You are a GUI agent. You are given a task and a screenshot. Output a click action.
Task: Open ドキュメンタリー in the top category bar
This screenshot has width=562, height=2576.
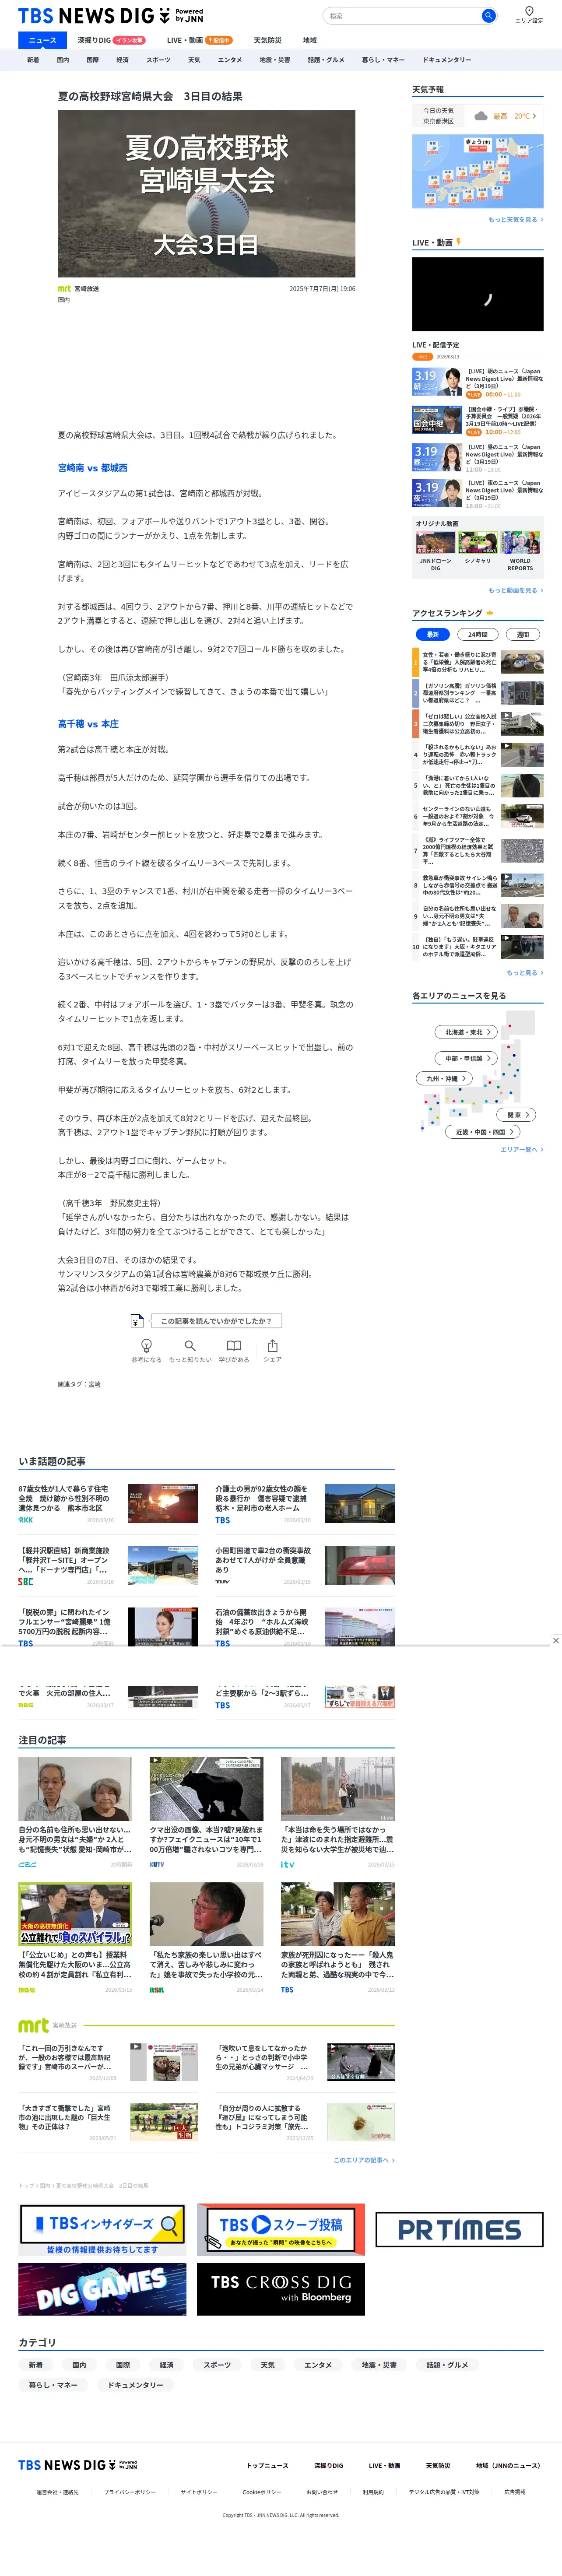coord(447,60)
